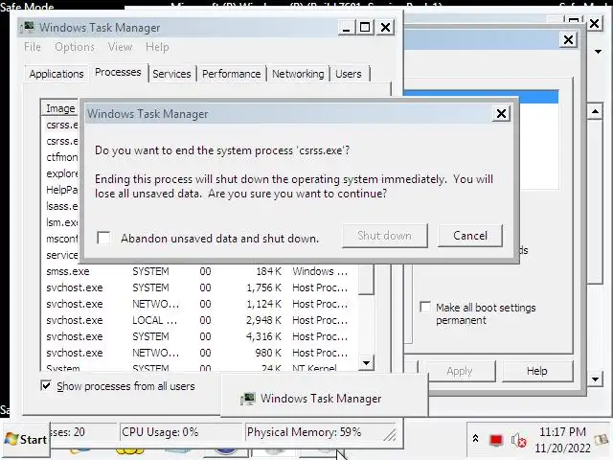Select the smss.exe process row
The image size is (613, 460).
[x=198, y=271]
